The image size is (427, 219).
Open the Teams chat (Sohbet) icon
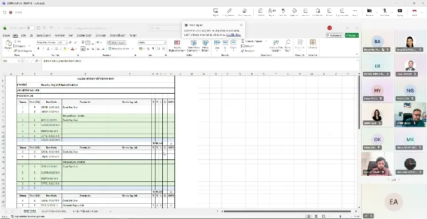pyautogui.click(x=260, y=11)
